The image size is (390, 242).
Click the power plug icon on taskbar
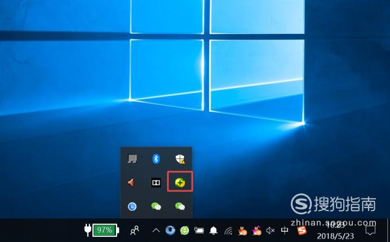tap(87, 230)
